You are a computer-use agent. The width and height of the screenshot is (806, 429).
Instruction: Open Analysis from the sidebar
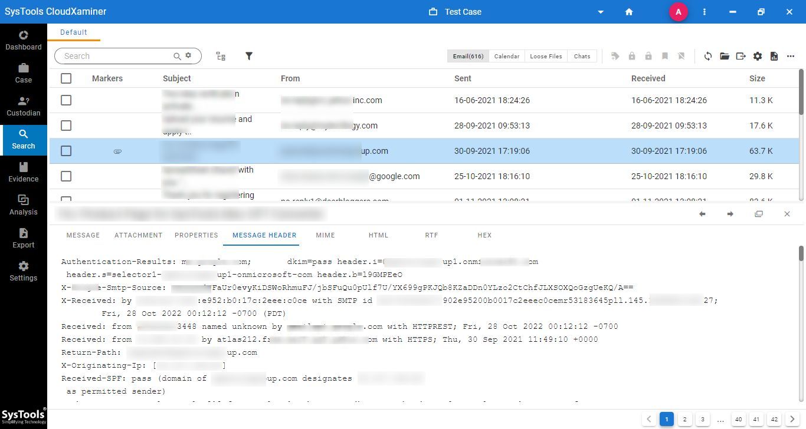coord(24,205)
